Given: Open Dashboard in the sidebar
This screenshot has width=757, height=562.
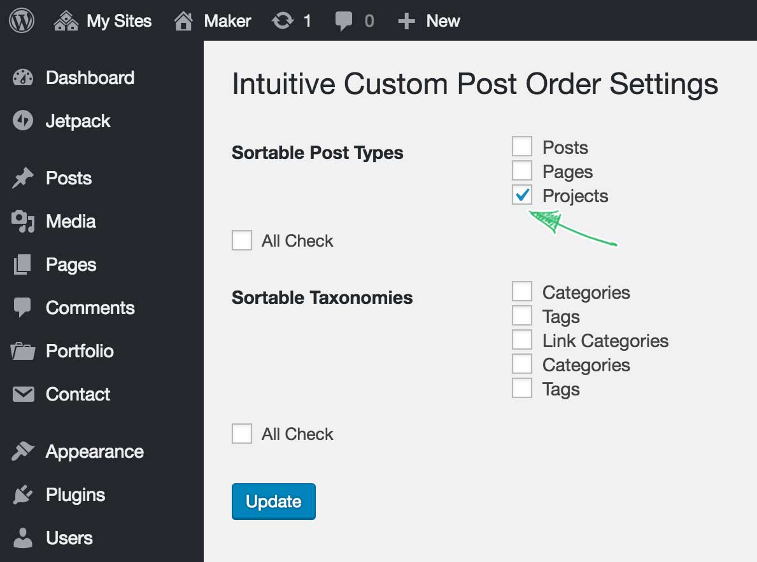Looking at the screenshot, I should [x=90, y=78].
